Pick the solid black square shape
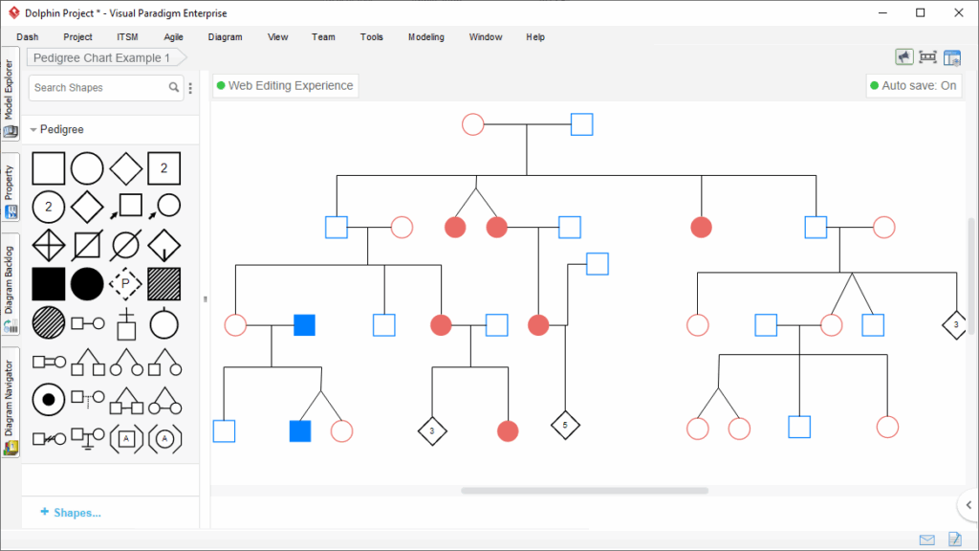This screenshot has width=979, height=551. (x=48, y=284)
